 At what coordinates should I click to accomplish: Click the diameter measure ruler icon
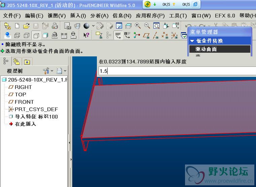[73, 35]
